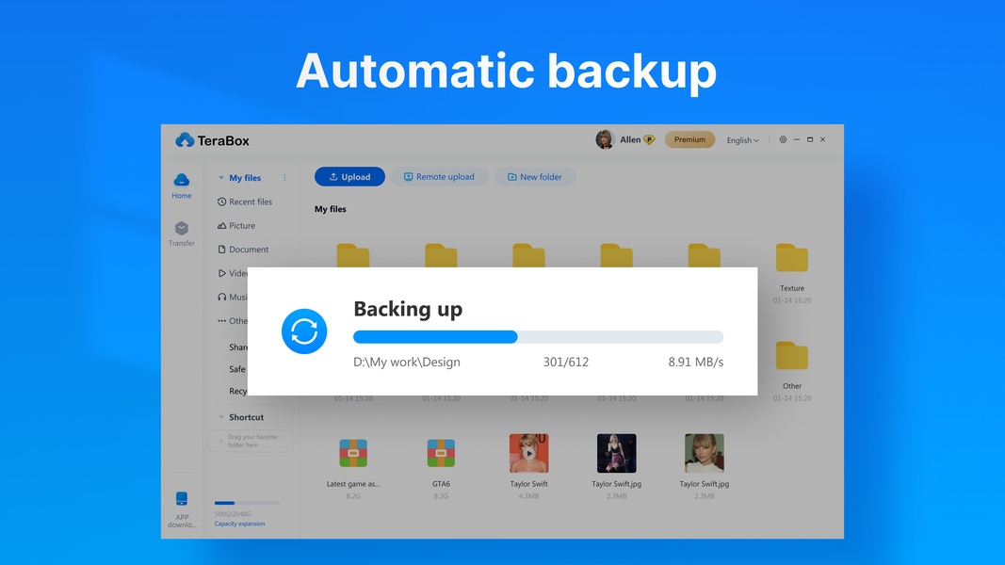Follow the Capacity expansion link

239,524
